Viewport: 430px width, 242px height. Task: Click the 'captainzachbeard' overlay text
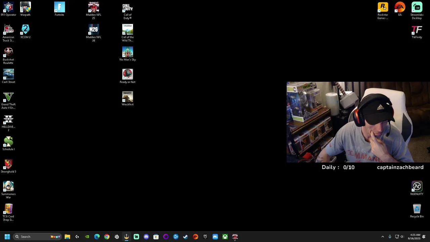point(400,167)
